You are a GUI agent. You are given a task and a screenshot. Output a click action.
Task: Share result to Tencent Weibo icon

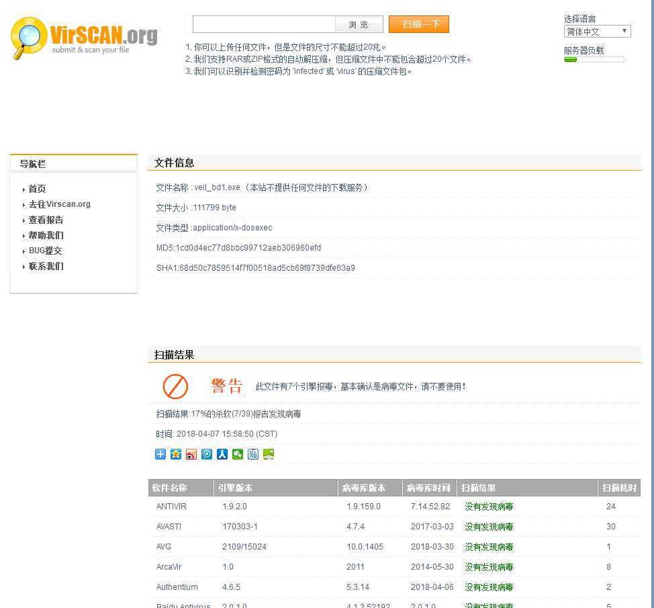point(207,454)
